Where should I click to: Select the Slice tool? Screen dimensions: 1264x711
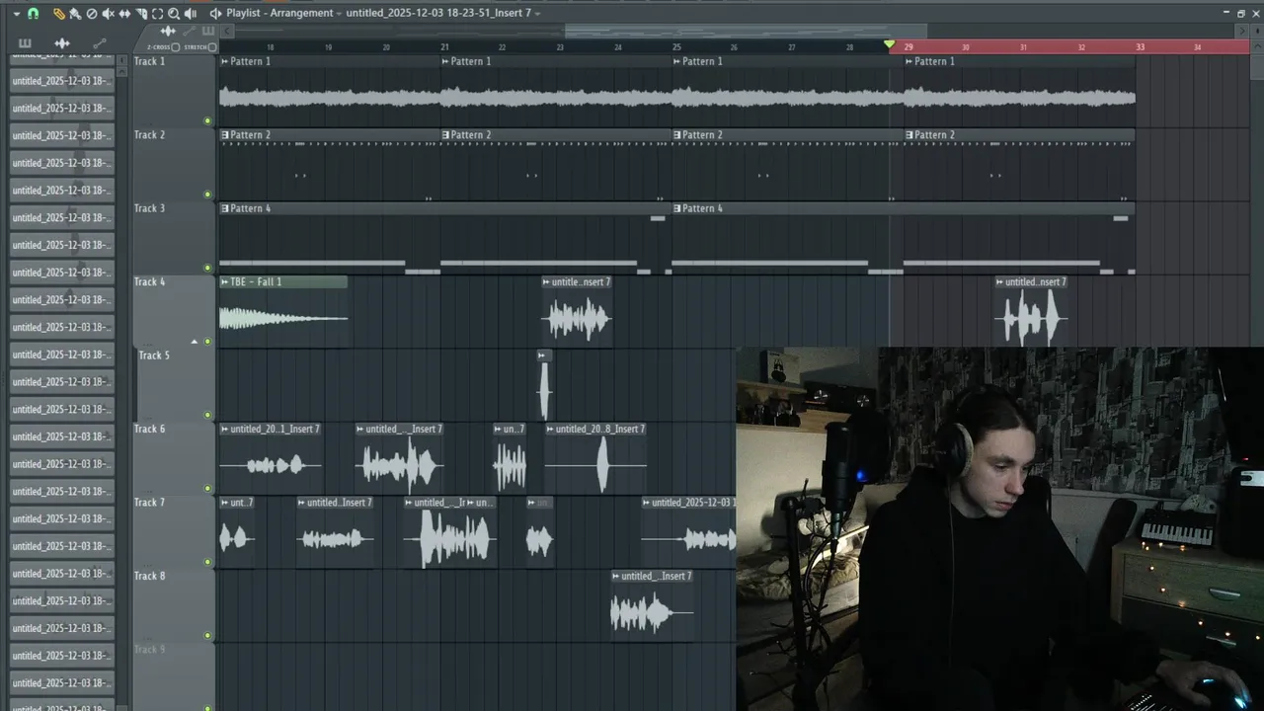pyautogui.click(x=141, y=14)
